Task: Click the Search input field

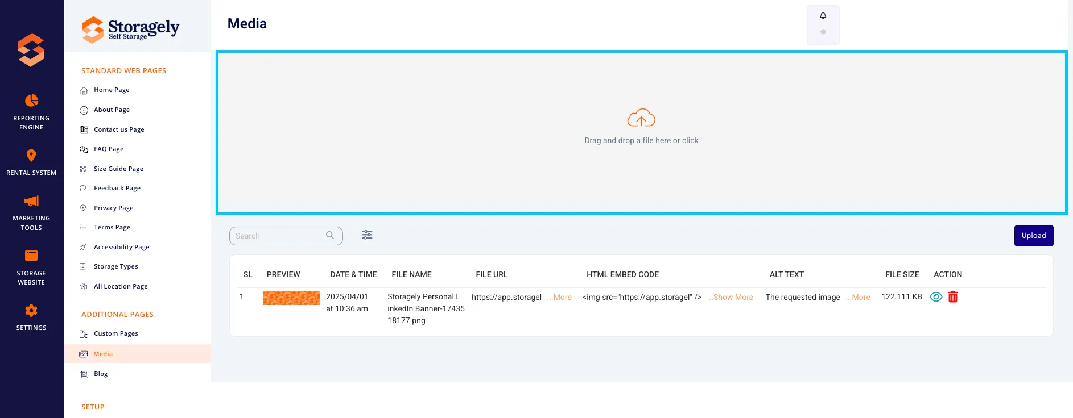Action: 286,236
